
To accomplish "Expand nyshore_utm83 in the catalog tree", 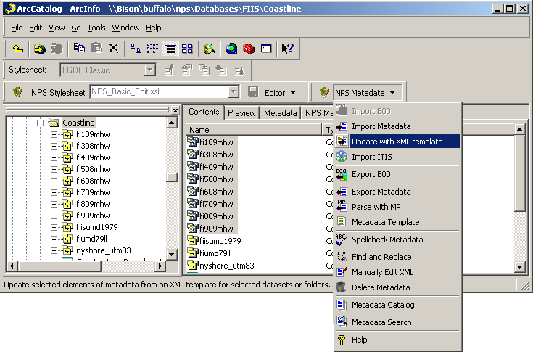I will pyautogui.click(x=54, y=250).
